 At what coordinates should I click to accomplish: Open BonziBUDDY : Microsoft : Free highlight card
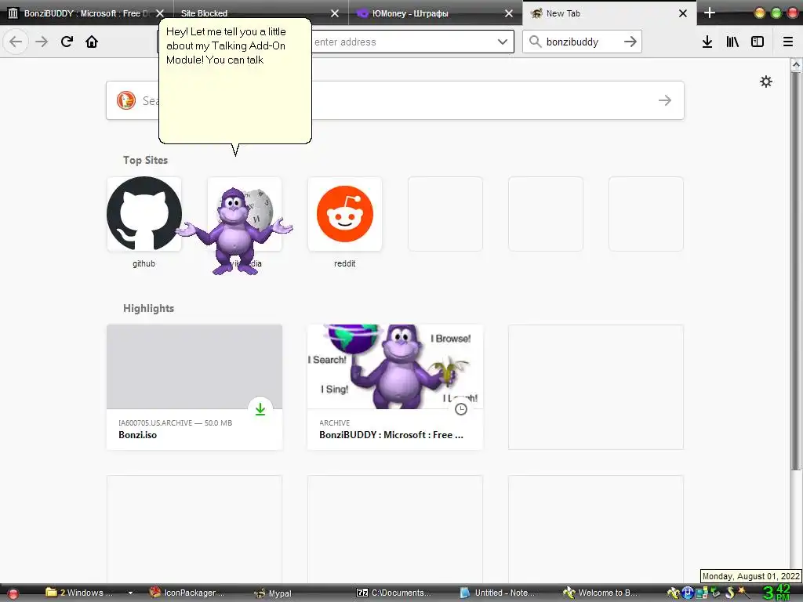tap(395, 387)
